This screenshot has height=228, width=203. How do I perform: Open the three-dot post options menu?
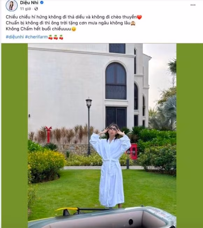[193, 5]
